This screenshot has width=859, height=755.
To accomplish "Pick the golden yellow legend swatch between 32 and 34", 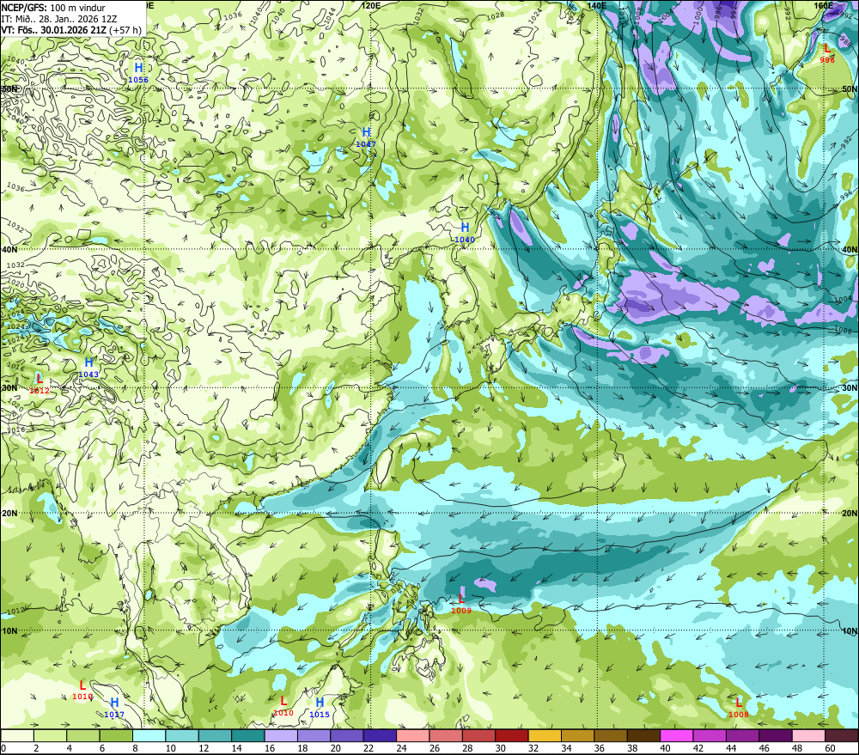I will 545,735.
